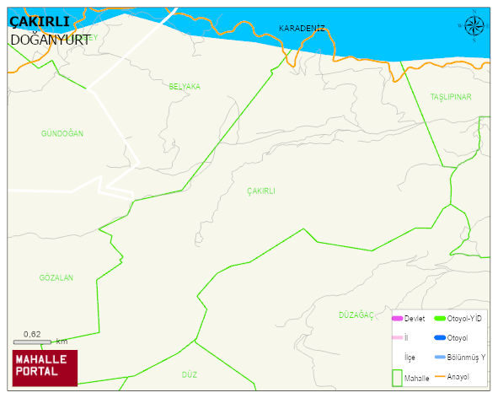Click the Bölünmüş Y light-blue legend swatch
498x398 pixels.
(440, 357)
